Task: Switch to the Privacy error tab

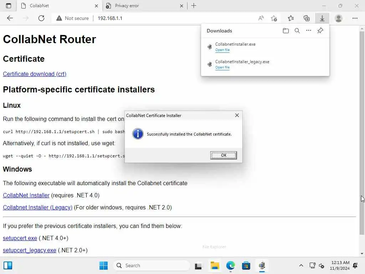Action: (x=144, y=6)
